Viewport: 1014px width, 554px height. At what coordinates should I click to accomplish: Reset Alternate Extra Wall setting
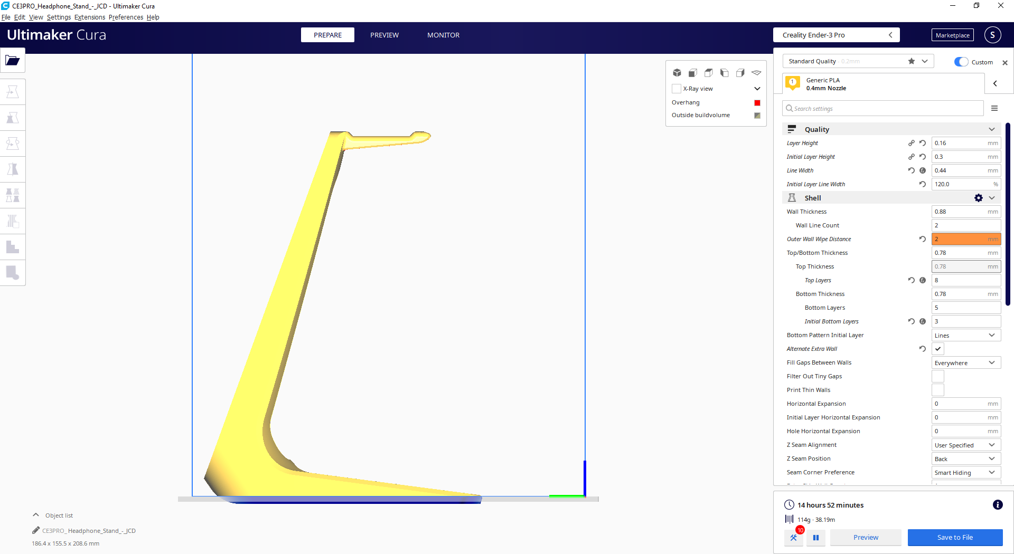(923, 349)
